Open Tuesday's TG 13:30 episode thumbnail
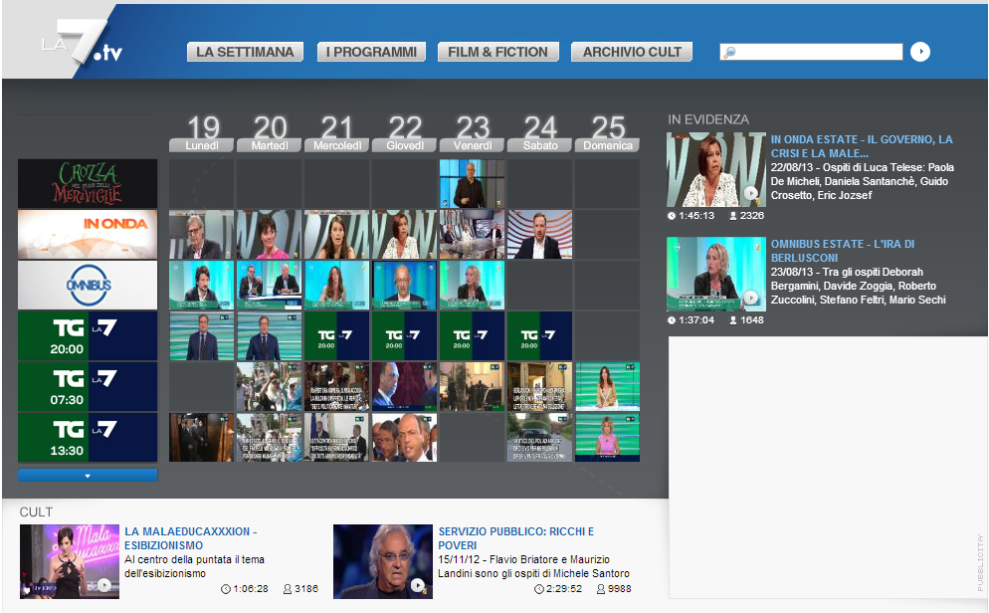This screenshot has height=613, width=989. pyautogui.click(x=270, y=438)
